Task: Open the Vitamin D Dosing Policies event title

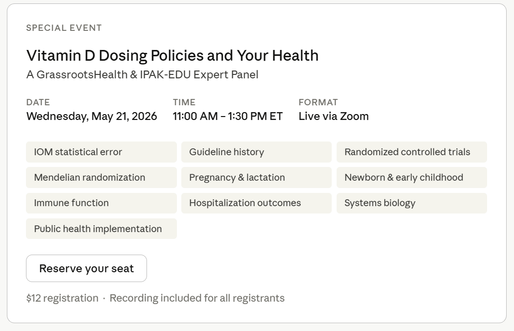Action: click(172, 56)
